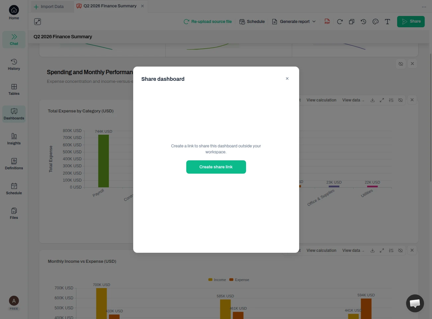Expand Monthly Income vs Expense chart
432x319 pixels.
coord(382,250)
